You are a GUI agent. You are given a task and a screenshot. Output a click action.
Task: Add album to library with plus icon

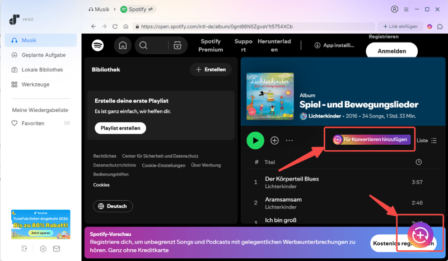point(274,140)
